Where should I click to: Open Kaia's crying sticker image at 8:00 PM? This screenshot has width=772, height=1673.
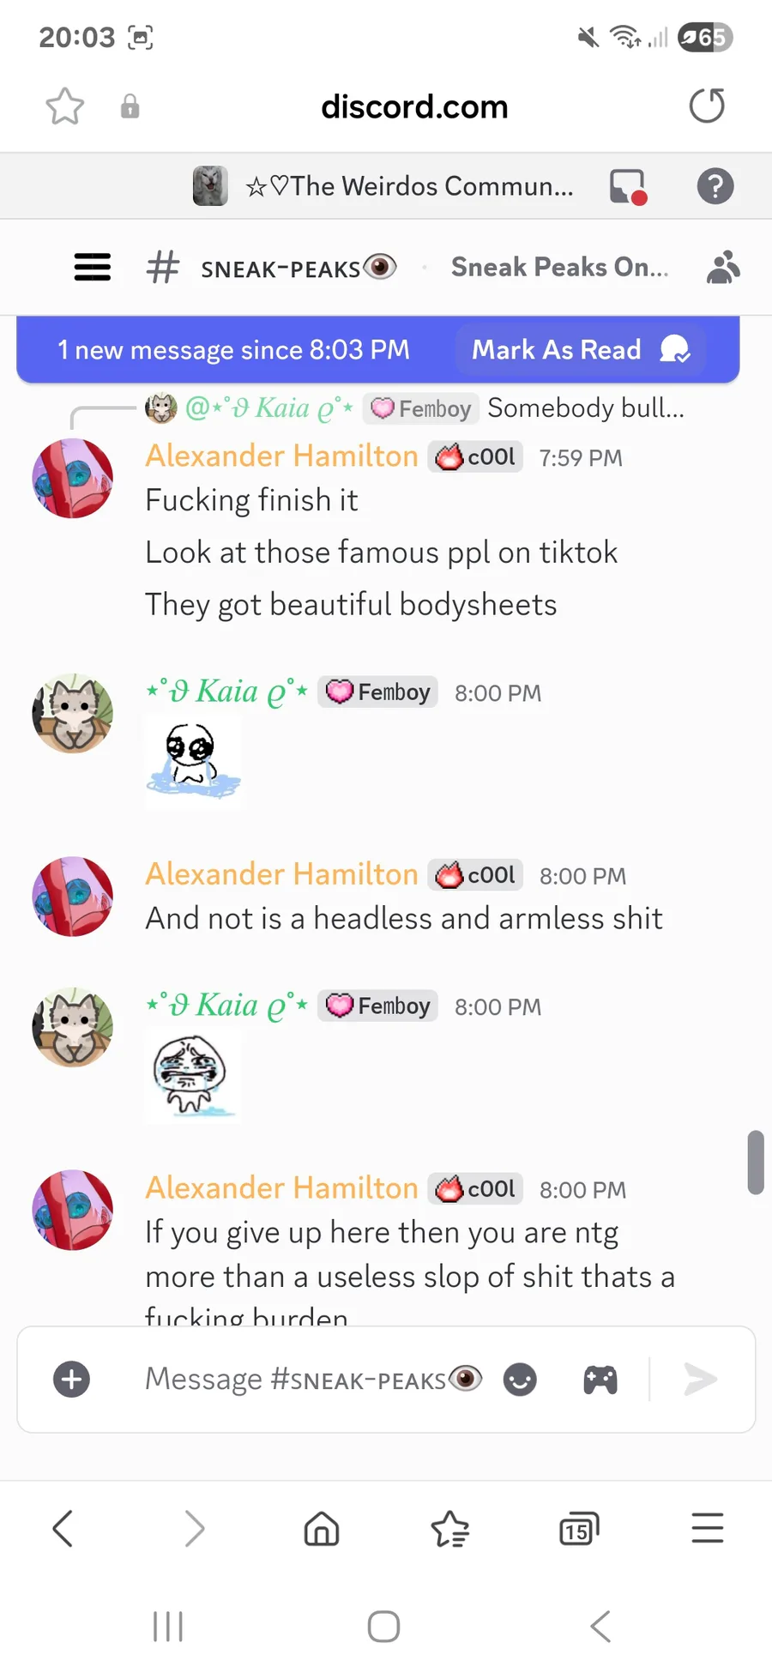[x=192, y=1076]
